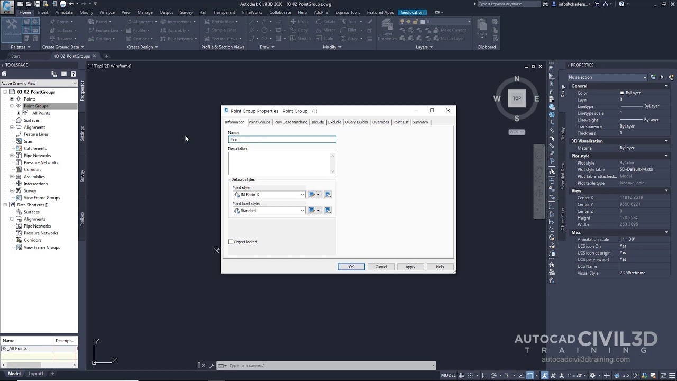The width and height of the screenshot is (677, 381).
Task: Click the Clean Screen icon in status bar
Action: coord(663,375)
